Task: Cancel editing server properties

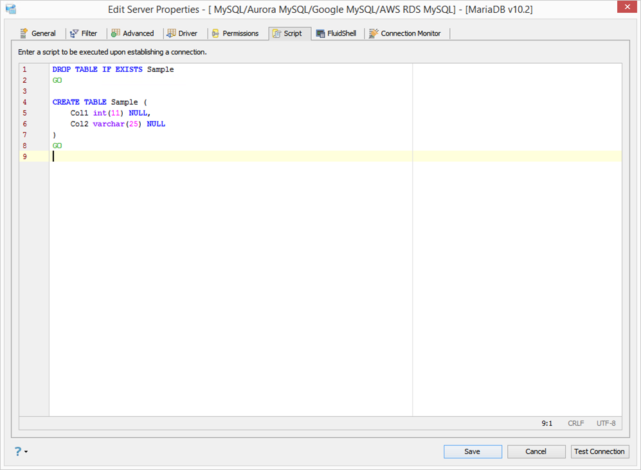Action: (x=536, y=451)
